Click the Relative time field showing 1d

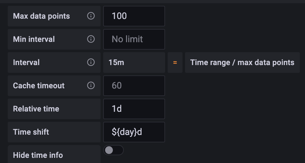[134, 109]
